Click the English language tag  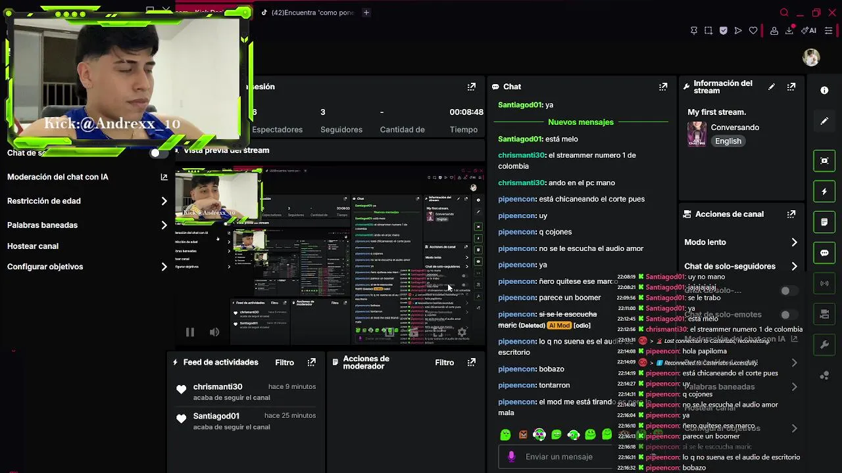(x=728, y=141)
